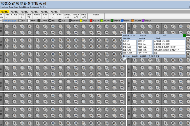
Task: Click the purple 放电完成 color indicator
Action: click(x=143, y=20)
